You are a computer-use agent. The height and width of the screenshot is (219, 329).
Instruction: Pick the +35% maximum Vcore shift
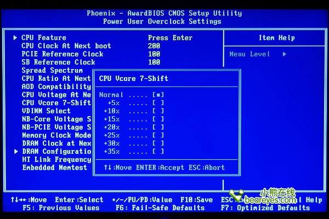[x=158, y=152]
